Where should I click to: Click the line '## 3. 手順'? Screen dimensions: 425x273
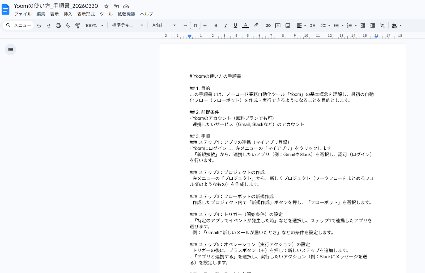pyautogui.click(x=200, y=136)
